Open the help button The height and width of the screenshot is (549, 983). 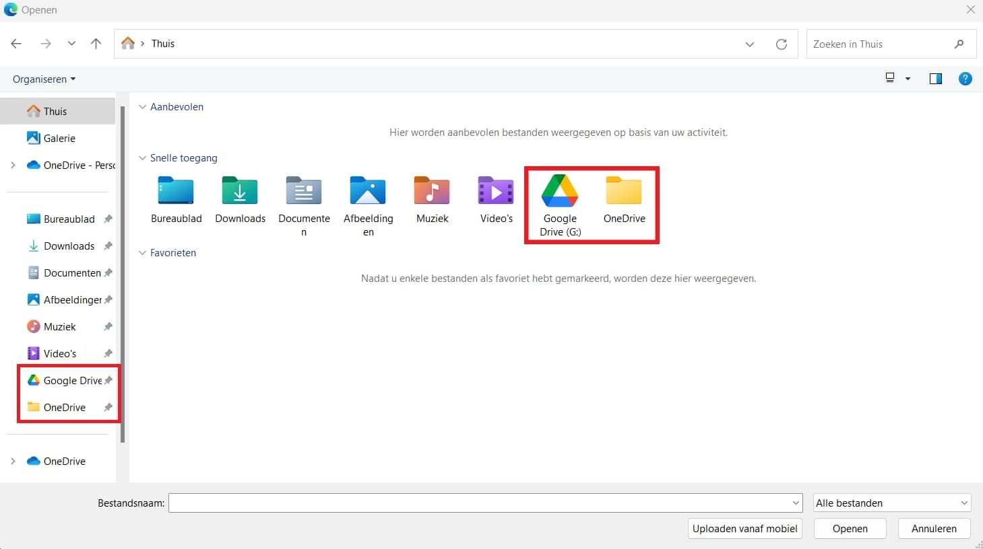coord(965,79)
